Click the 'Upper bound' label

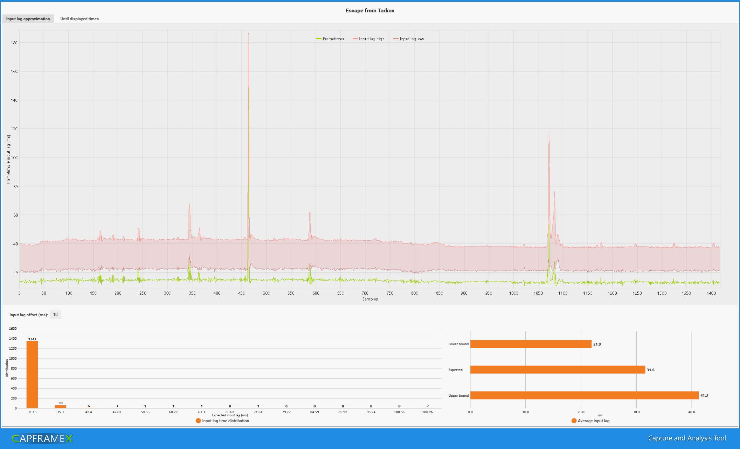458,396
